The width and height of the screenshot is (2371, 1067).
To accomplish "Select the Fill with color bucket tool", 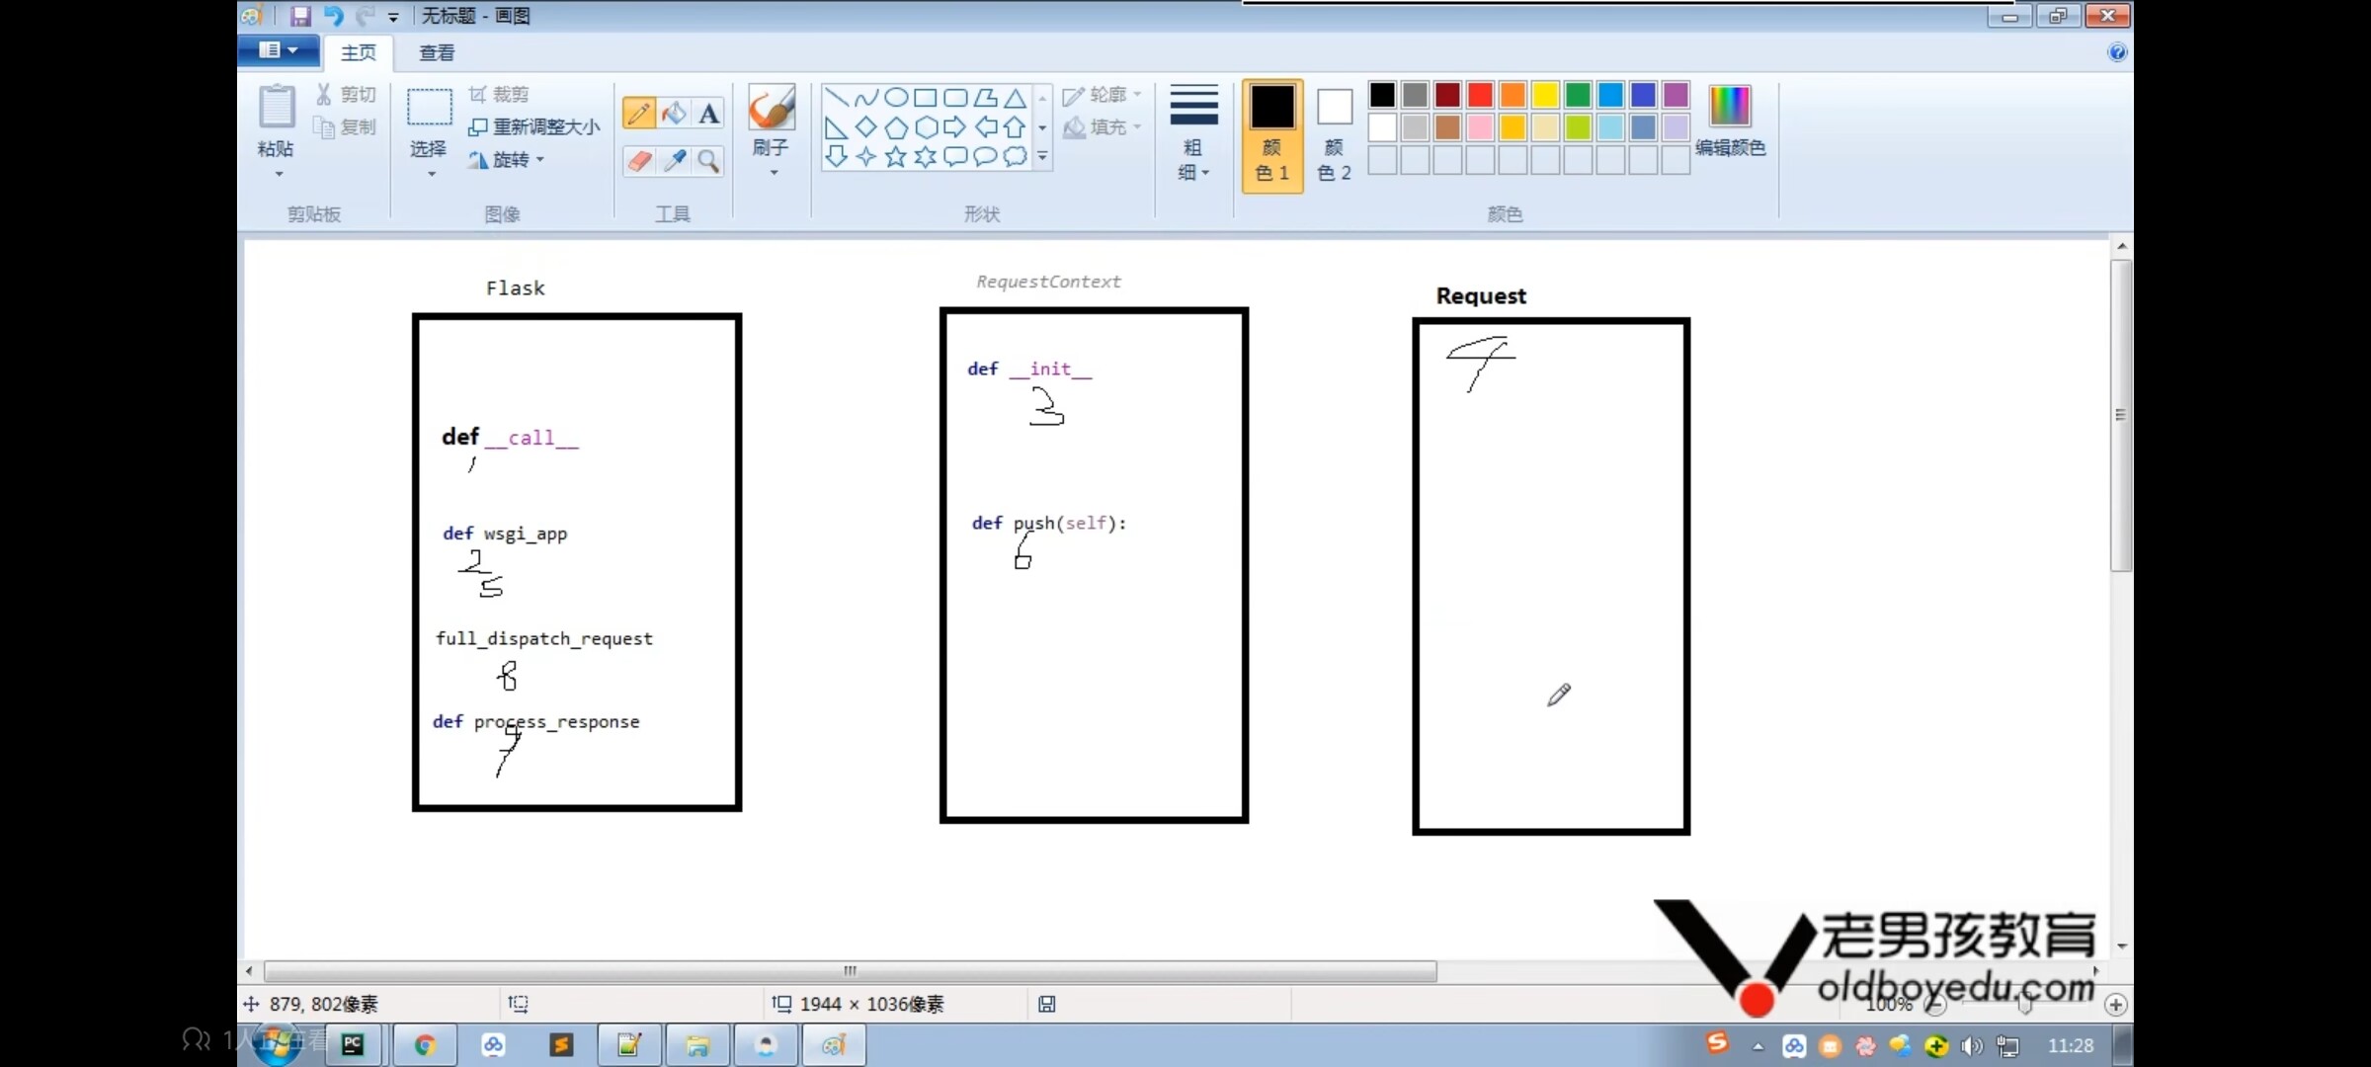I will pos(674,114).
